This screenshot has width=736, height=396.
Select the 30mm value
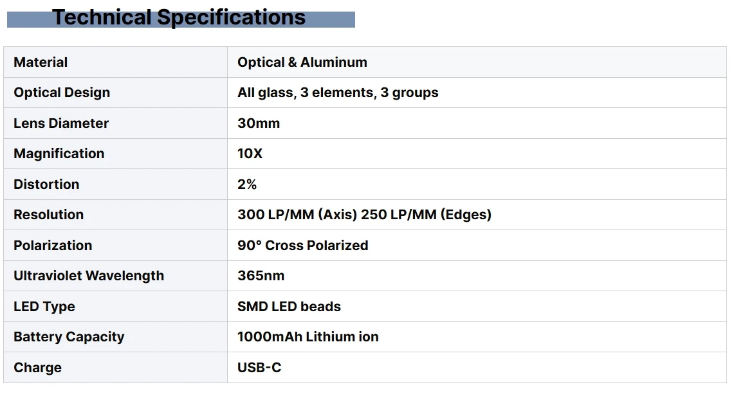[259, 123]
